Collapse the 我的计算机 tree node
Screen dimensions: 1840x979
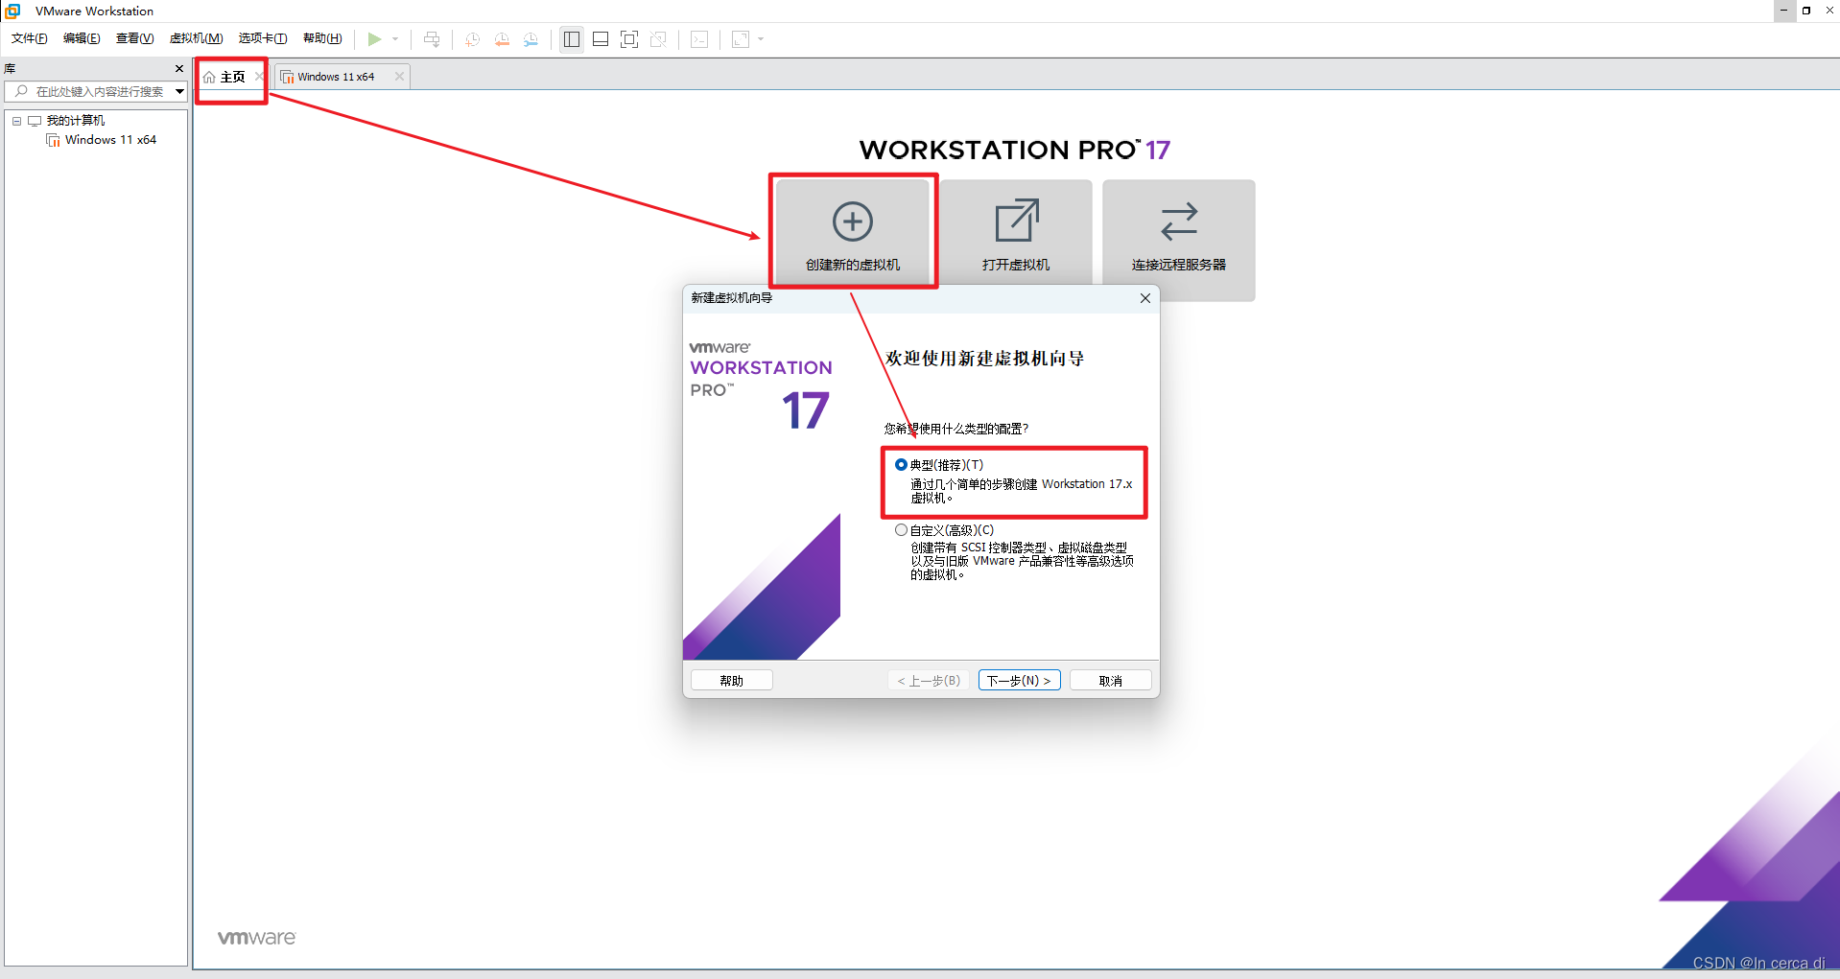click(16, 121)
